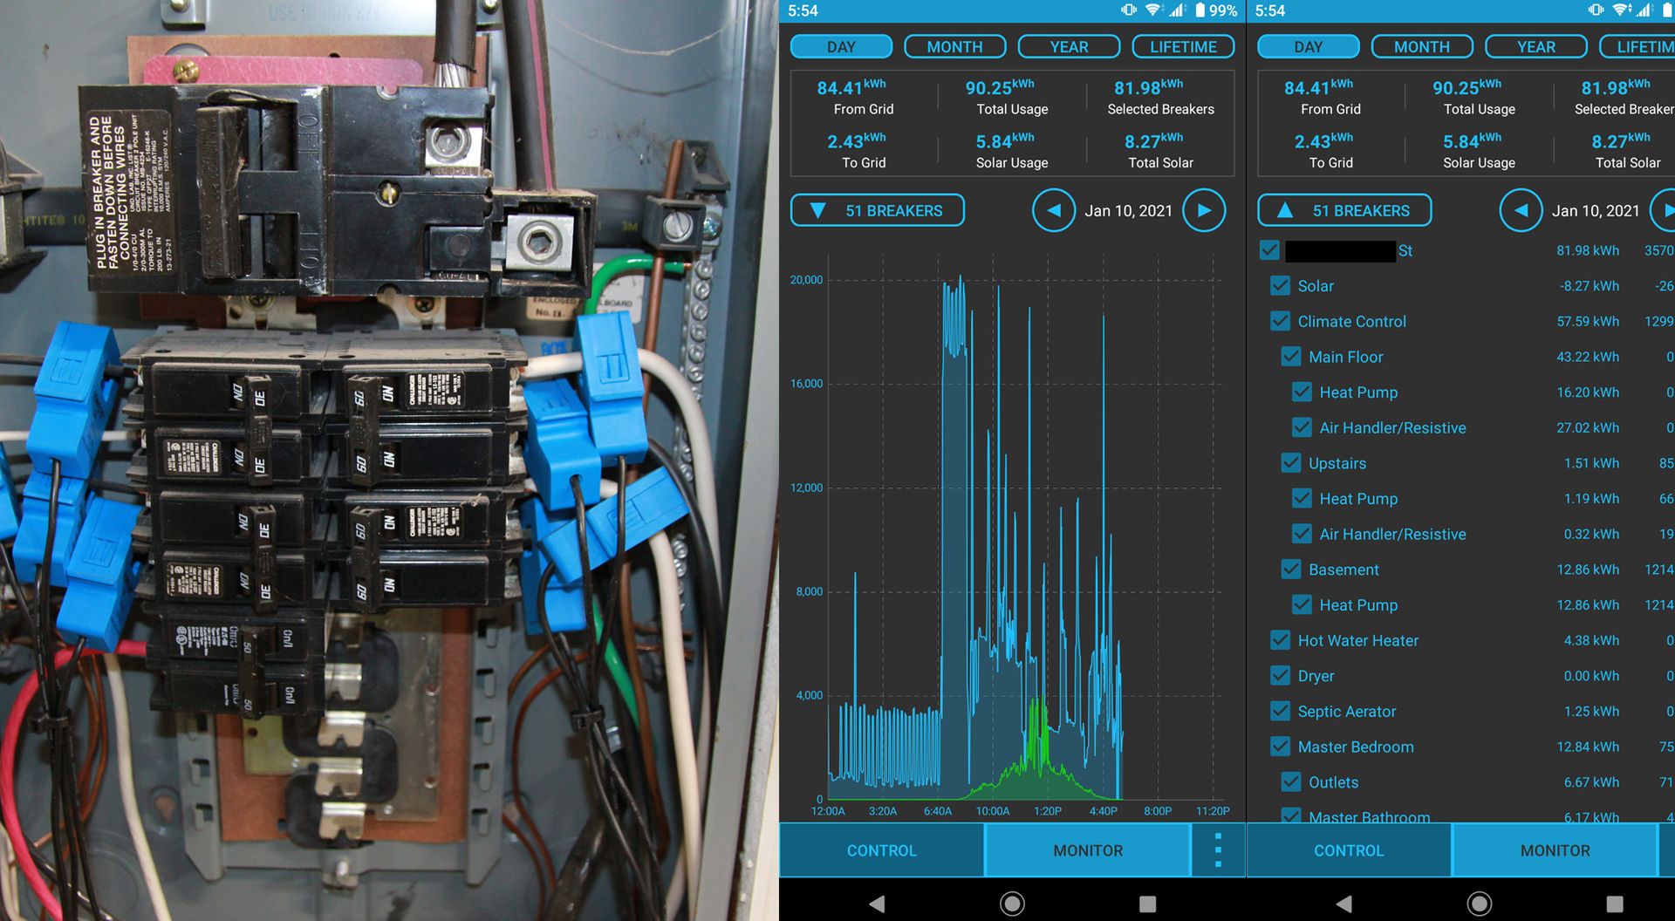
Task: Toggle the Master Bedroom breaker selection
Action: (x=1280, y=747)
